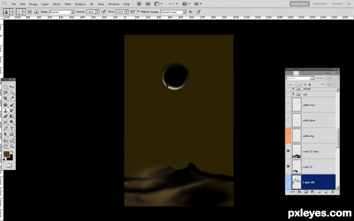Select the Path Selection tool
The height and width of the screenshot is (221, 354).
[6, 134]
